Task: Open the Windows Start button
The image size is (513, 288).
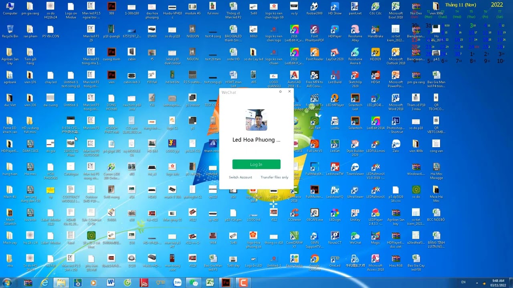Action: [x=7, y=282]
